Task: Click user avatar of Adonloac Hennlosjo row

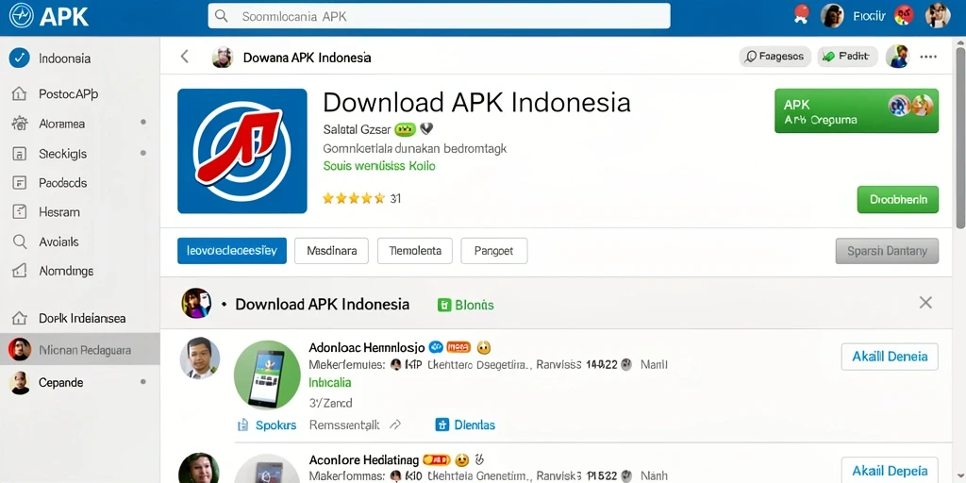Action: click(x=200, y=358)
